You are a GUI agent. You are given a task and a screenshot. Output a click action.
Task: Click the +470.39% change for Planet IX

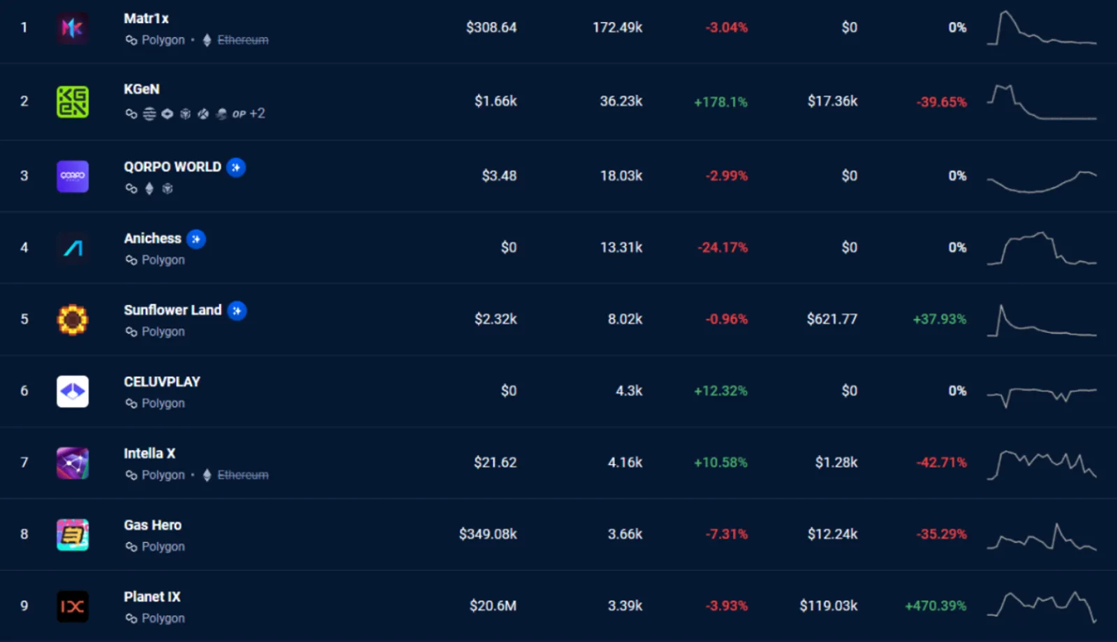936,606
